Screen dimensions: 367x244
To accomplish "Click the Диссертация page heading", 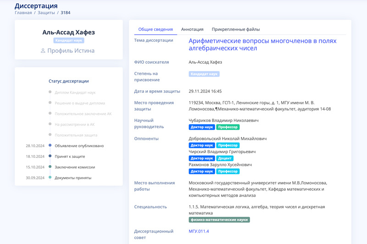I will (x=36, y=6).
